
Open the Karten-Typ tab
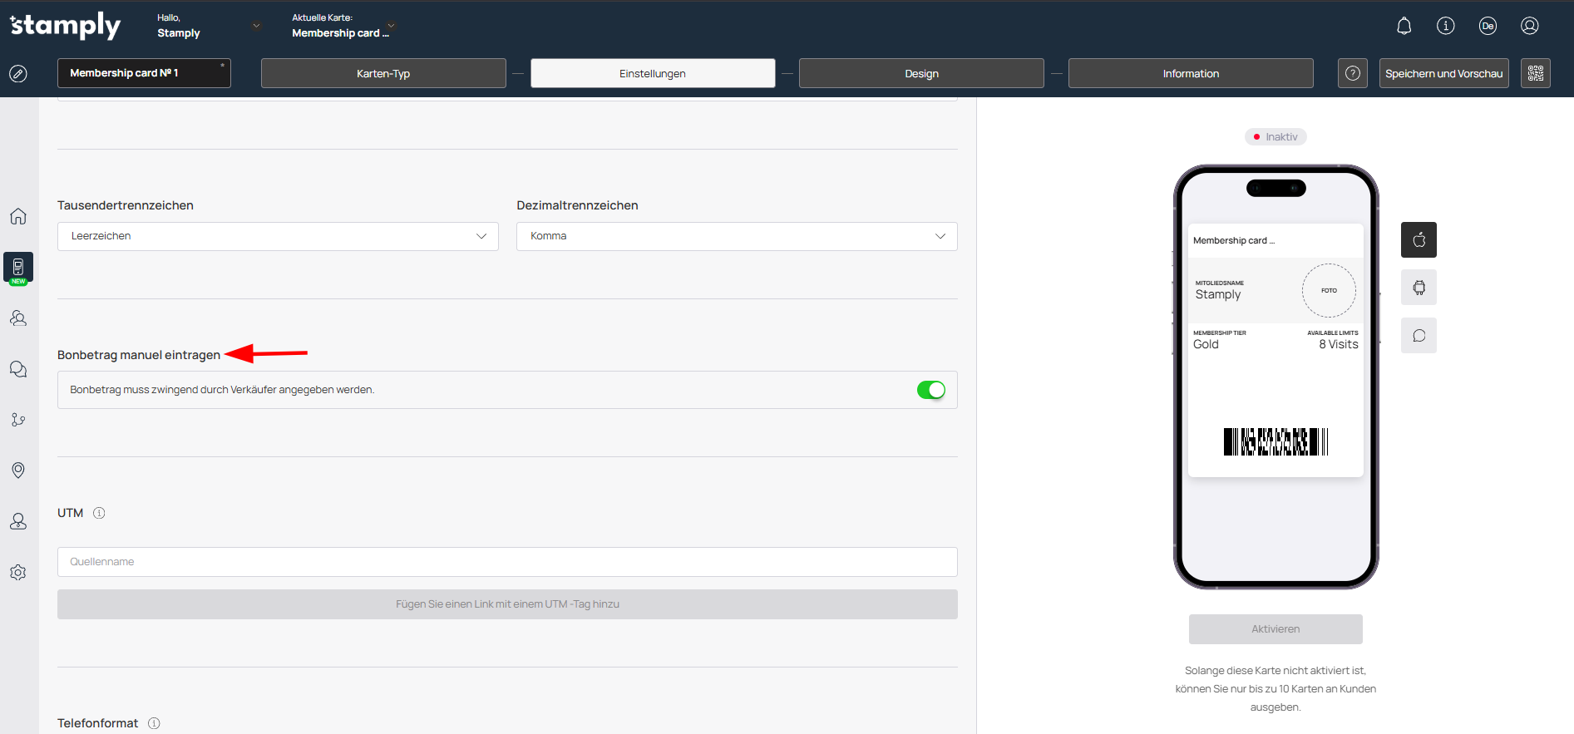point(382,73)
